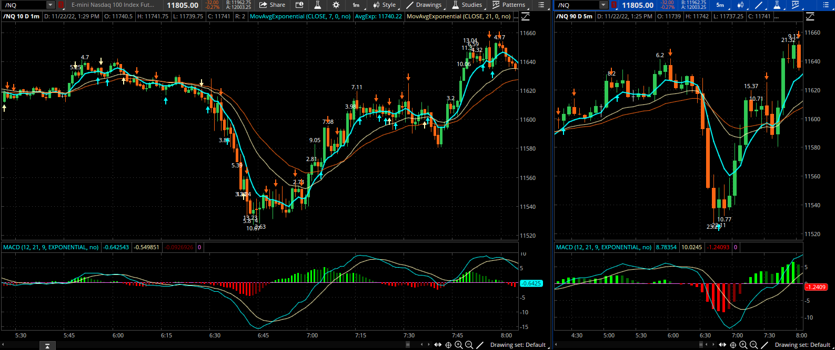Open Drawing set: Default in left chart

pos(518,345)
